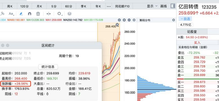Click the 自选 watchlist button
This screenshot has width=219, height=101.
point(185,19)
